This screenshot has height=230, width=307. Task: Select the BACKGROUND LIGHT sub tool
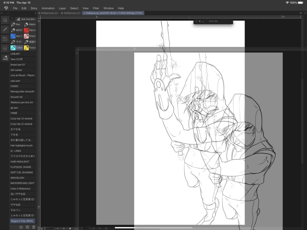click(22, 183)
